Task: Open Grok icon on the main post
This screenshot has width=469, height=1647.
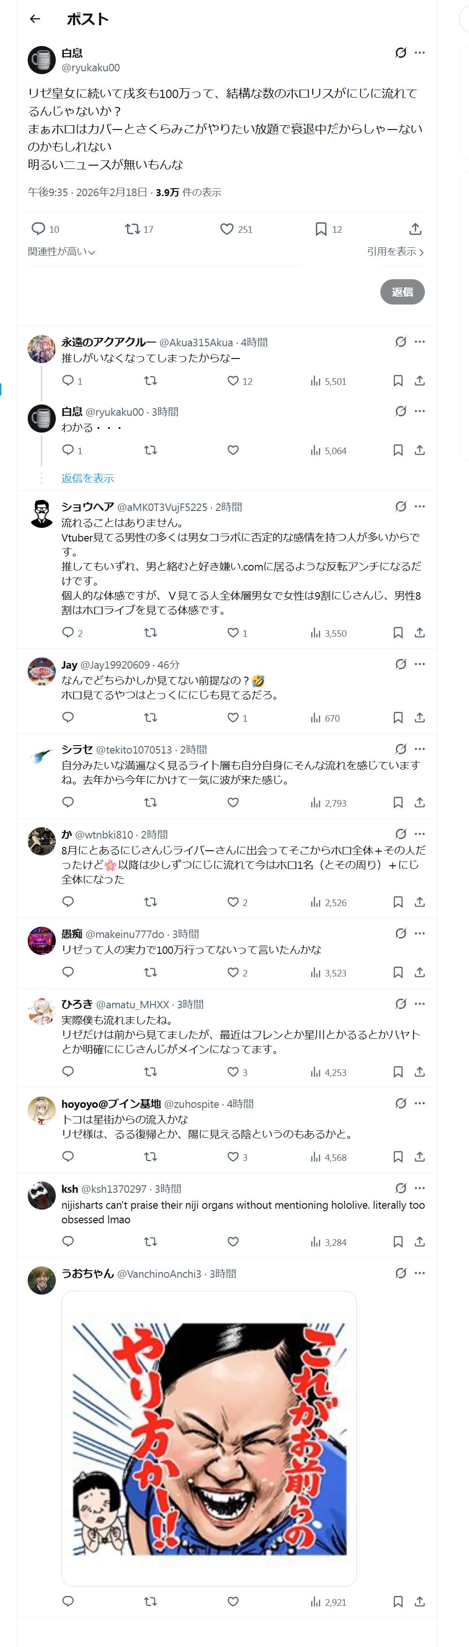Action: coord(401,53)
